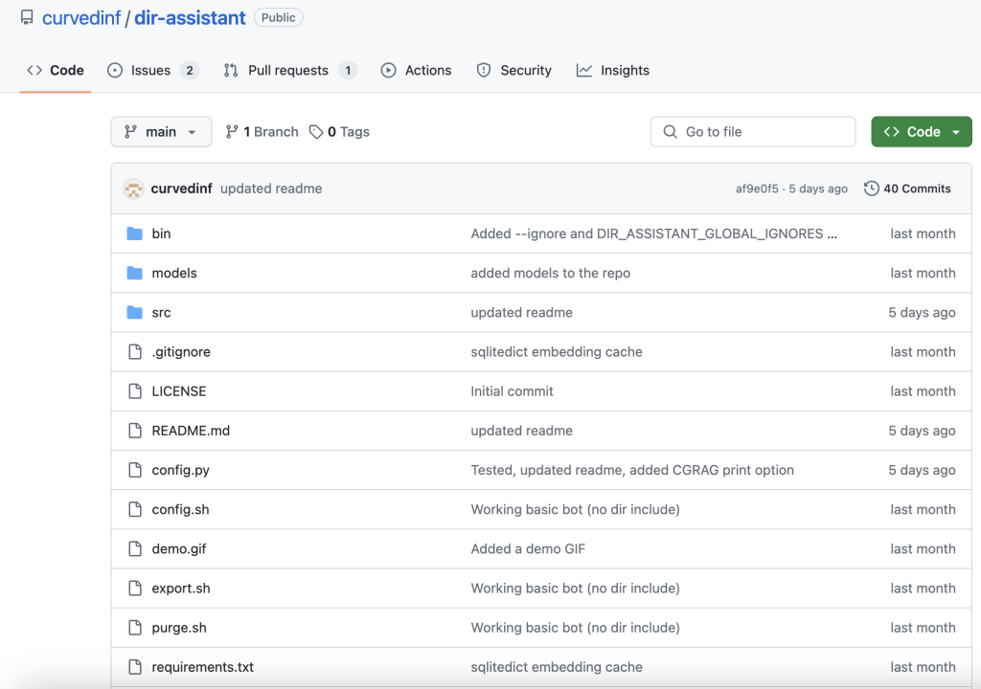The height and width of the screenshot is (689, 981).
Task: View the 0 Tags link
Action: pyautogui.click(x=339, y=132)
